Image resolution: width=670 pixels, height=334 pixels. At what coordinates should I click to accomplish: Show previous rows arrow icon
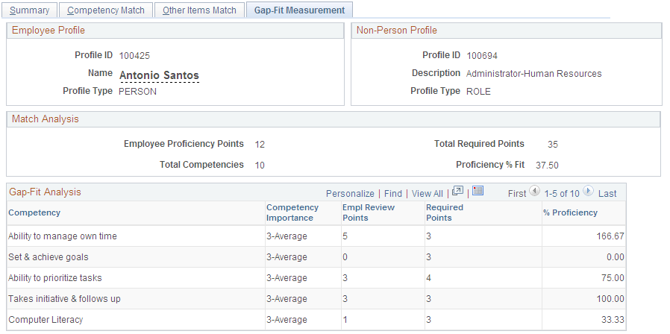click(534, 191)
